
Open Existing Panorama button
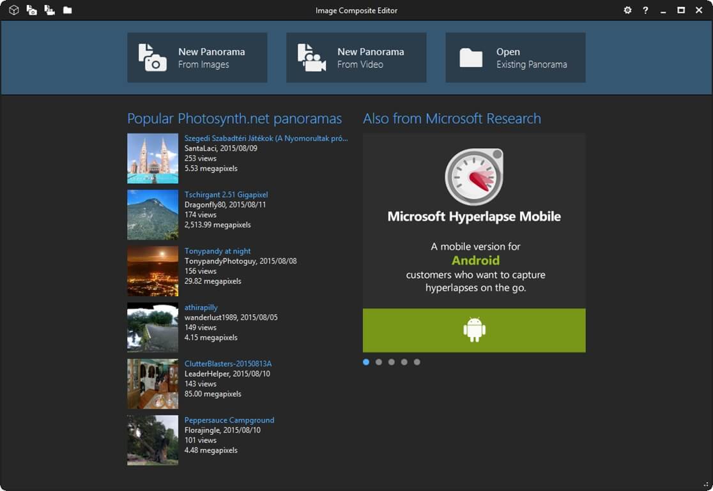[x=515, y=57]
